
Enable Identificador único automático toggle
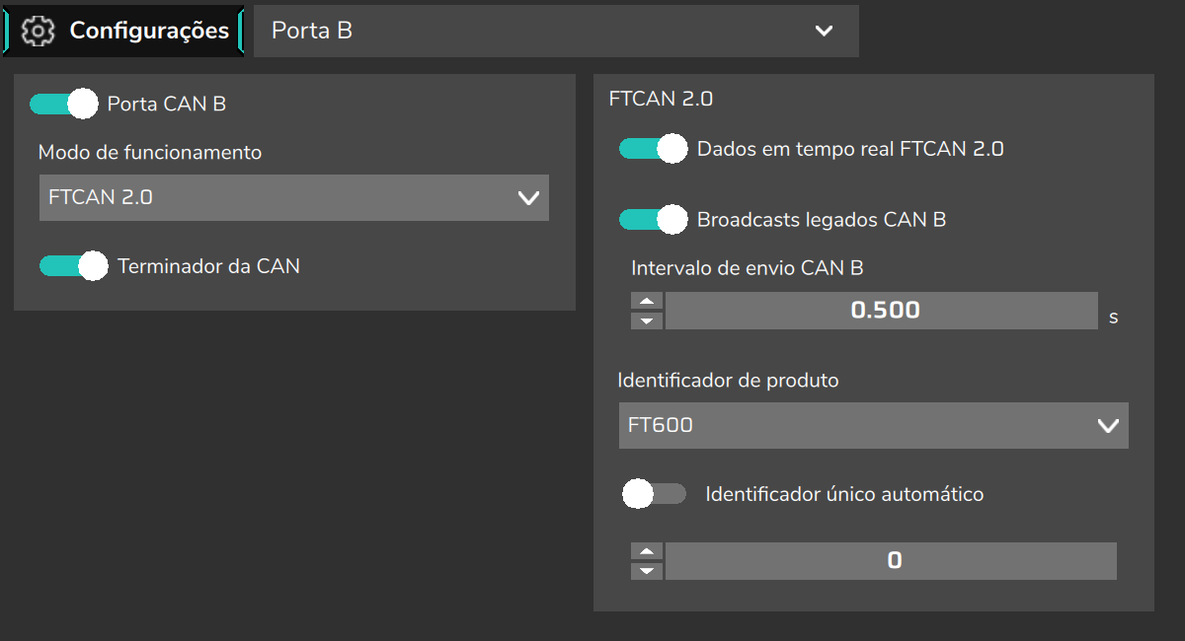tap(654, 494)
